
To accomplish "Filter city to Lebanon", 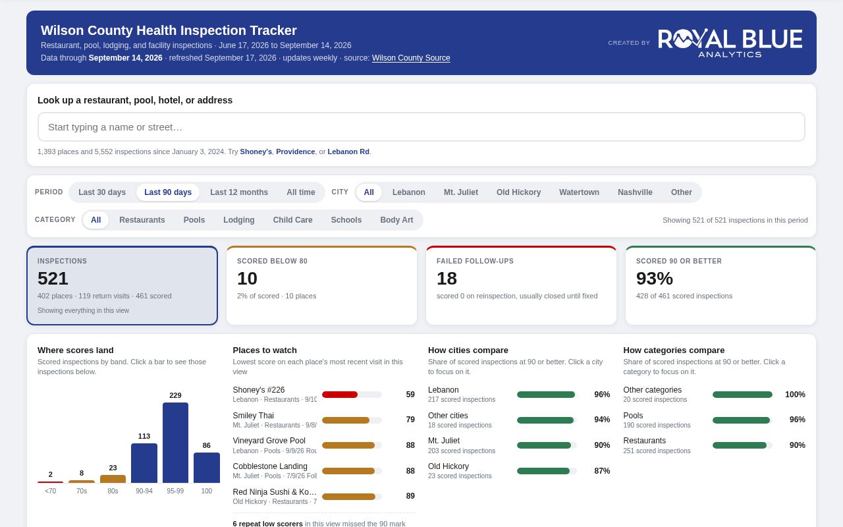I will (409, 192).
